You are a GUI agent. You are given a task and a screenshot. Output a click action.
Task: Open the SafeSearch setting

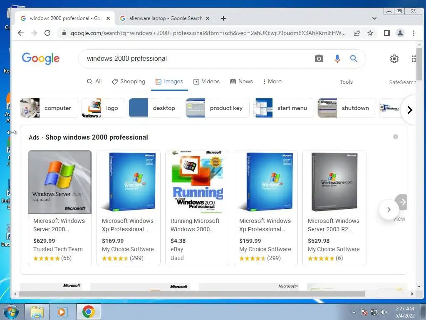402,82
